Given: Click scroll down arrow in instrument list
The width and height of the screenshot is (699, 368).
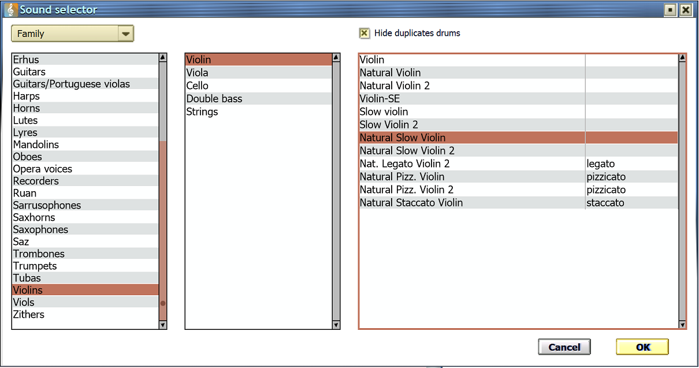Looking at the screenshot, I should click(x=336, y=325).
